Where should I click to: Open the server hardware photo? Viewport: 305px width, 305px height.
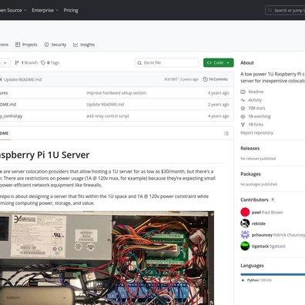coord(107,258)
